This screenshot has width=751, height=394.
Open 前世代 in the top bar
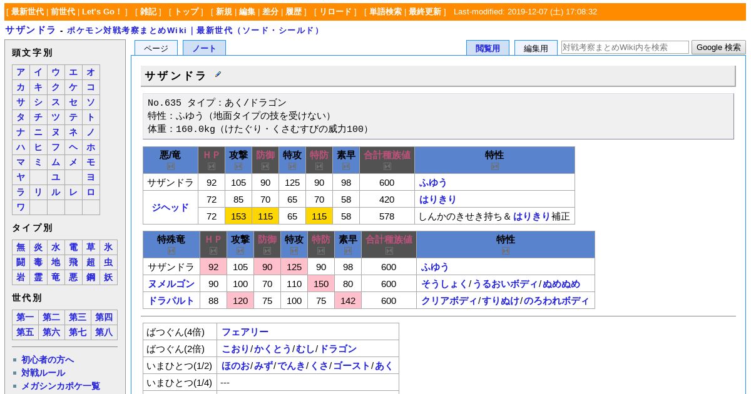click(x=63, y=12)
